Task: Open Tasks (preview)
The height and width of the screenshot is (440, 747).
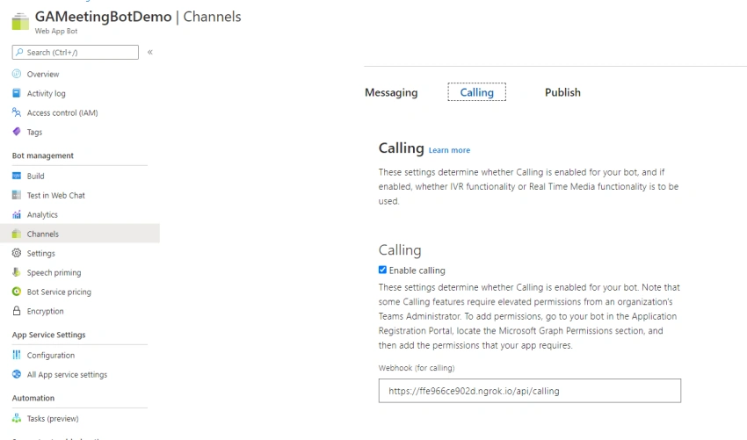Action: click(x=53, y=419)
